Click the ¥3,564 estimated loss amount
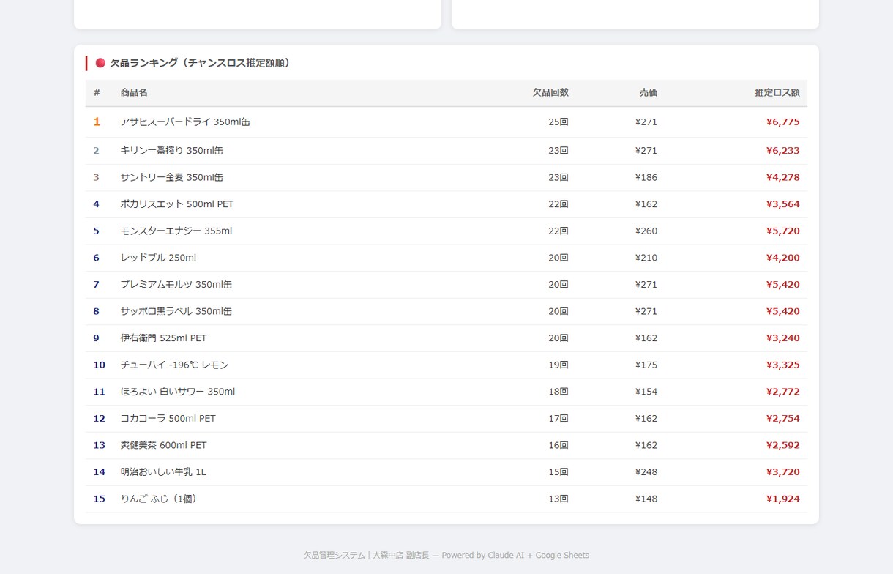This screenshot has width=893, height=574. [x=783, y=204]
